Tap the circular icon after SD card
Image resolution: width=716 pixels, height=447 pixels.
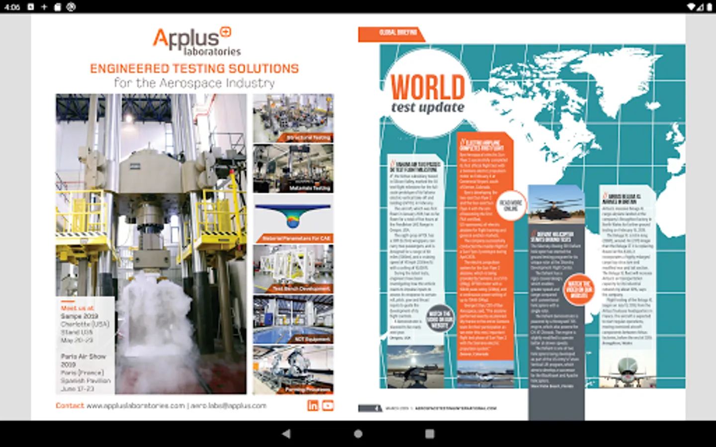click(x=71, y=6)
